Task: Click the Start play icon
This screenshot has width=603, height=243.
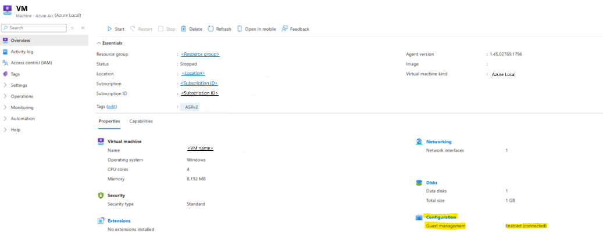Action: [109, 29]
